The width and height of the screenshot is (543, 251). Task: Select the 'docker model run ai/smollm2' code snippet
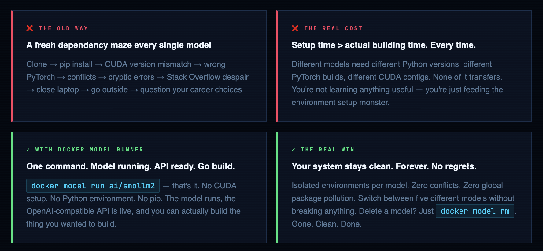click(93, 186)
